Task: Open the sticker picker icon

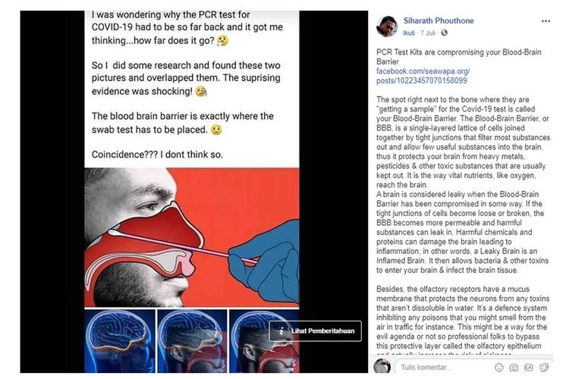Action: [x=543, y=367]
